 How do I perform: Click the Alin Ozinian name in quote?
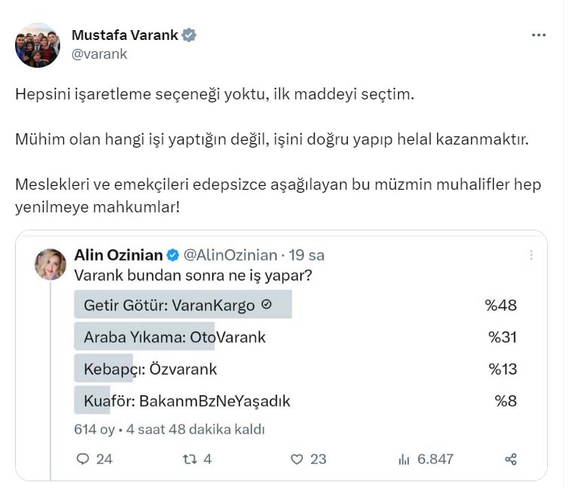pyautogui.click(x=118, y=255)
